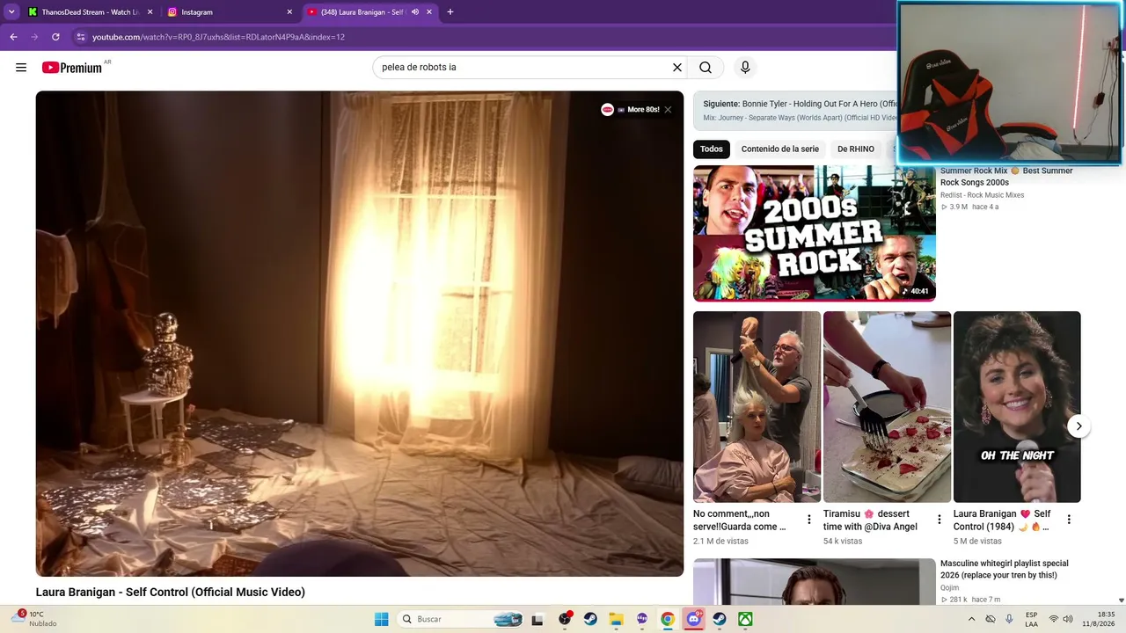Click the Laura Branigan video player
Image resolution: width=1126 pixels, height=633 pixels.
[x=360, y=333]
